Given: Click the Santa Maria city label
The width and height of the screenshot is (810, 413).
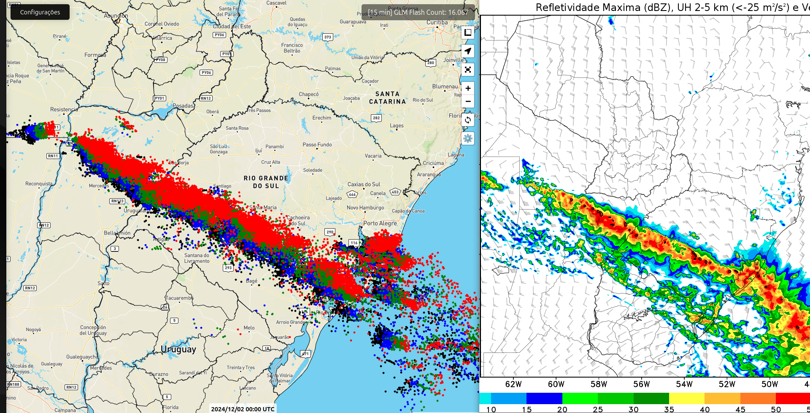Looking at the screenshot, I should coord(263,208).
